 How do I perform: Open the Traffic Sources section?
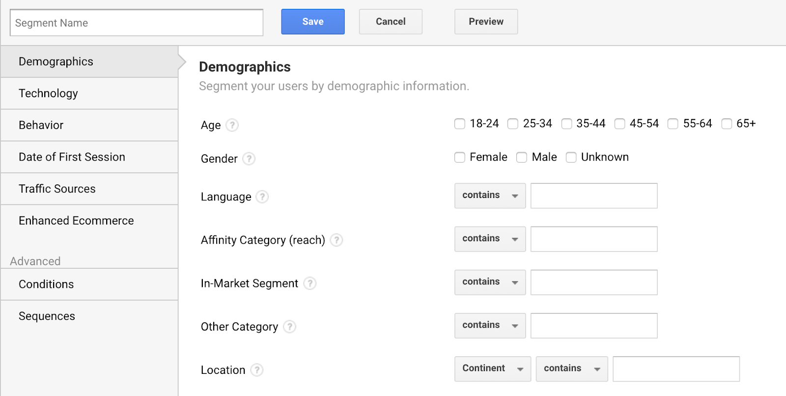(57, 189)
